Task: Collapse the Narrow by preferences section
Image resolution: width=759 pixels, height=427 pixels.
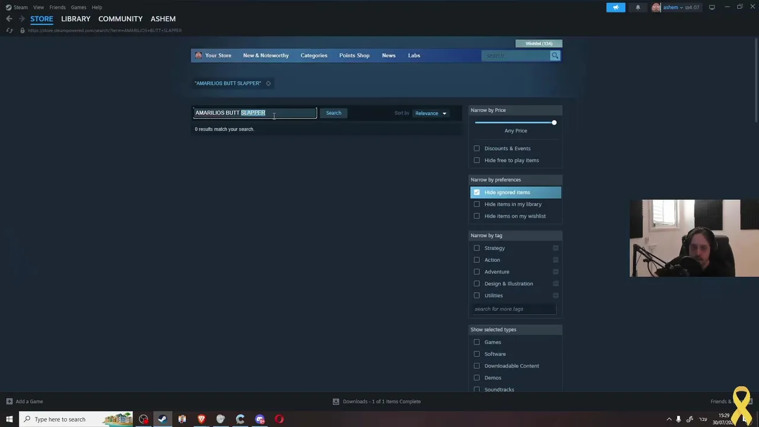Action: [515, 180]
